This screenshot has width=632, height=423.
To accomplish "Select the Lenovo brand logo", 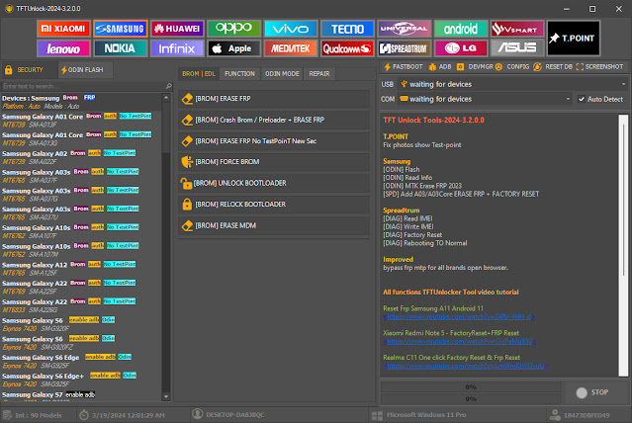I will pos(63,48).
